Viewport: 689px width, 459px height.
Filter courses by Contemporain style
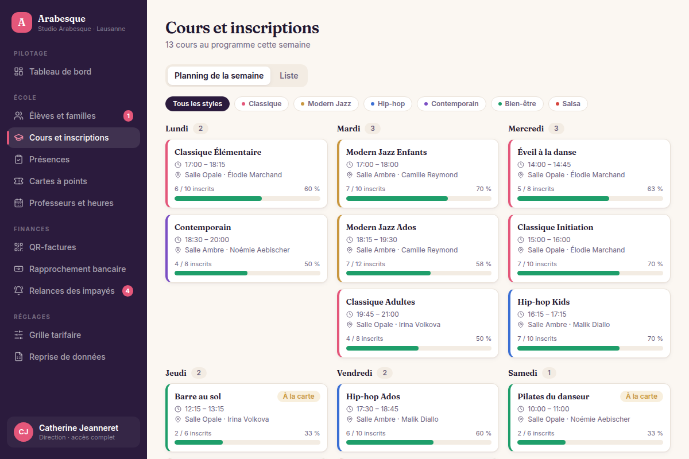pos(451,104)
